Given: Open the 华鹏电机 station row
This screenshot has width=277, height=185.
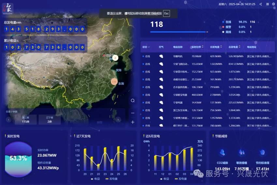Looking at the screenshot, I should tap(178, 56).
